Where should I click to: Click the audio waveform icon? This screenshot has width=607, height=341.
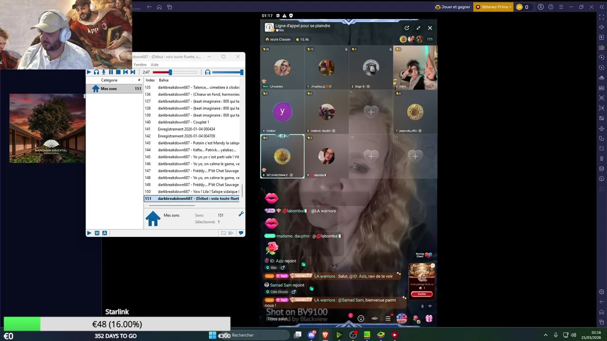pos(375,318)
